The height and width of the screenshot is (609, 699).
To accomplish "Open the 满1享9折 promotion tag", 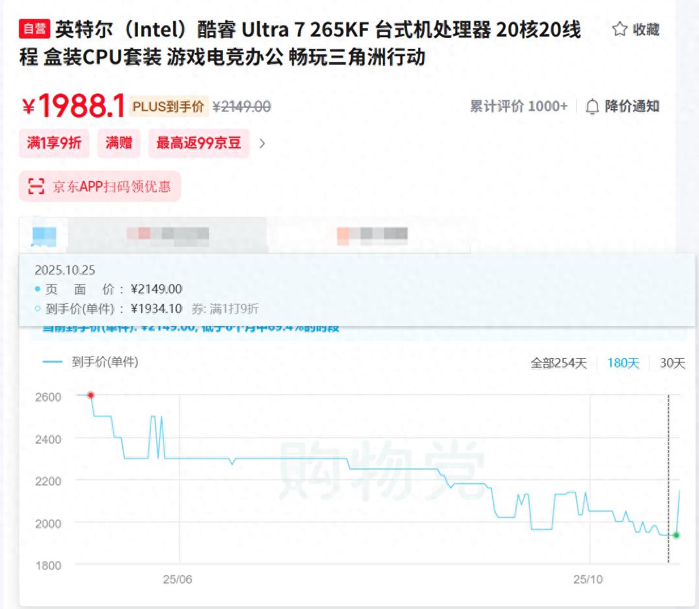I will (54, 143).
